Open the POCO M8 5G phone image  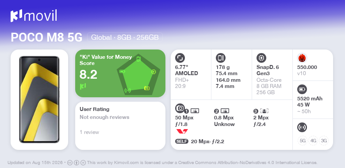point(39,99)
